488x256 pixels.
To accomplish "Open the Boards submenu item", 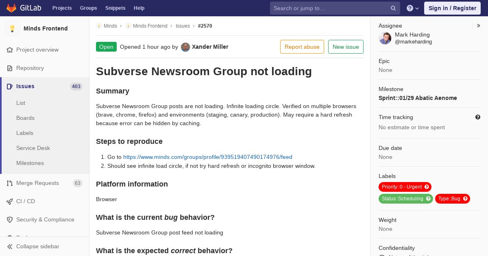I will click(45, 118).
